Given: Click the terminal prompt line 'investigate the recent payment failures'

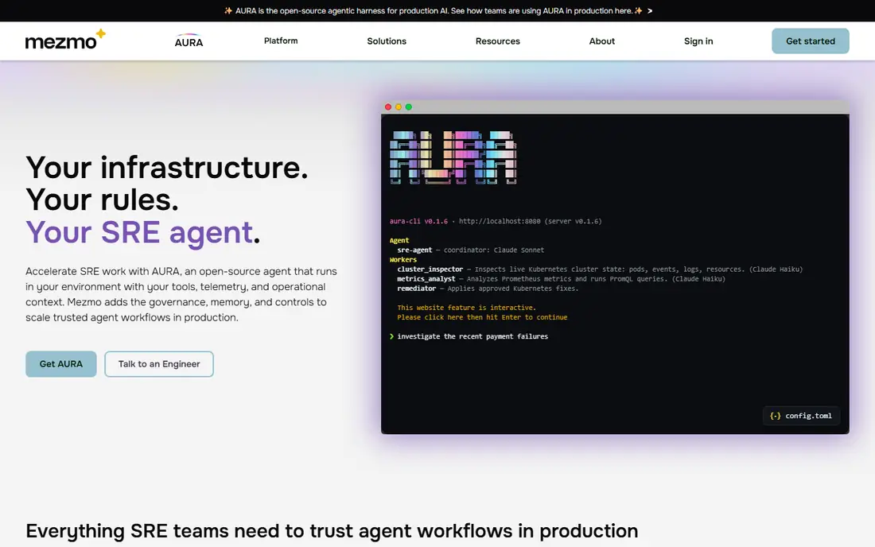Looking at the screenshot, I should click(469, 336).
